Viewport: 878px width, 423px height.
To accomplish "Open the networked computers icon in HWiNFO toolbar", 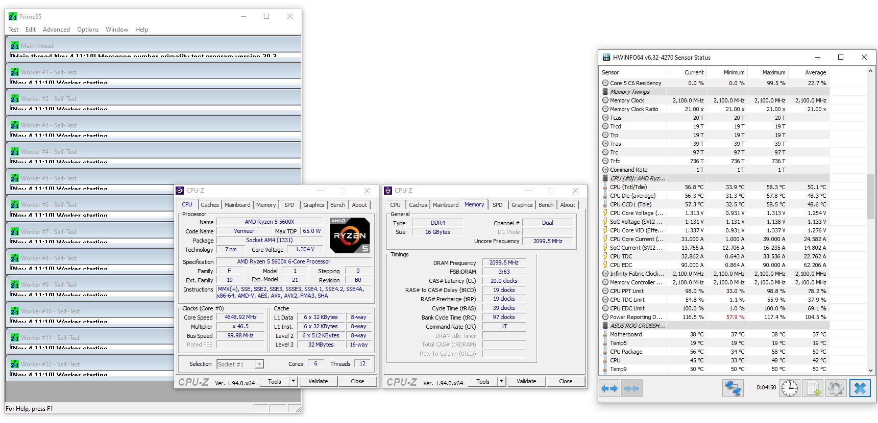I will coord(733,388).
